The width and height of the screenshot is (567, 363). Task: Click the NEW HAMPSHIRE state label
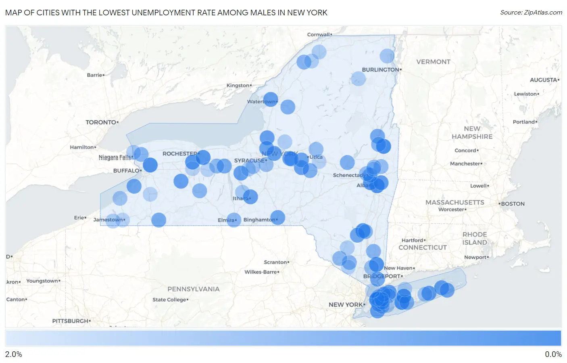click(472, 132)
